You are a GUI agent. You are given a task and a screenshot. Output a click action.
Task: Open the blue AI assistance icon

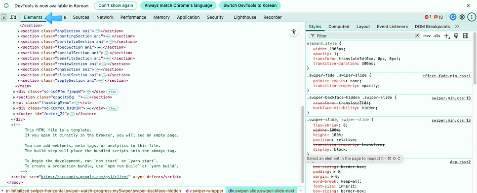(x=453, y=17)
